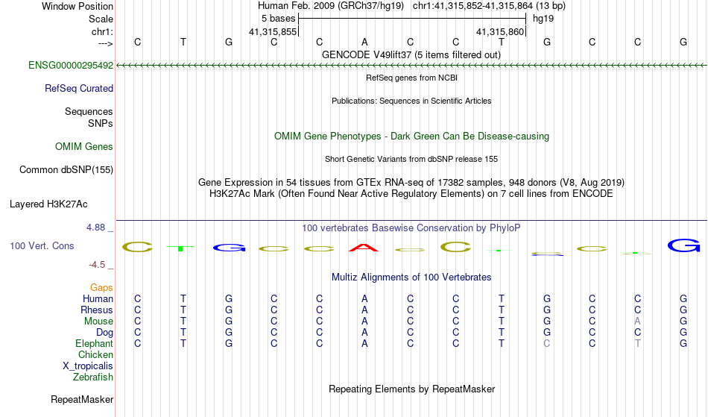Click RefSeq genes from NCBI title
Viewport: 708px width, 417px height.
(x=412, y=78)
